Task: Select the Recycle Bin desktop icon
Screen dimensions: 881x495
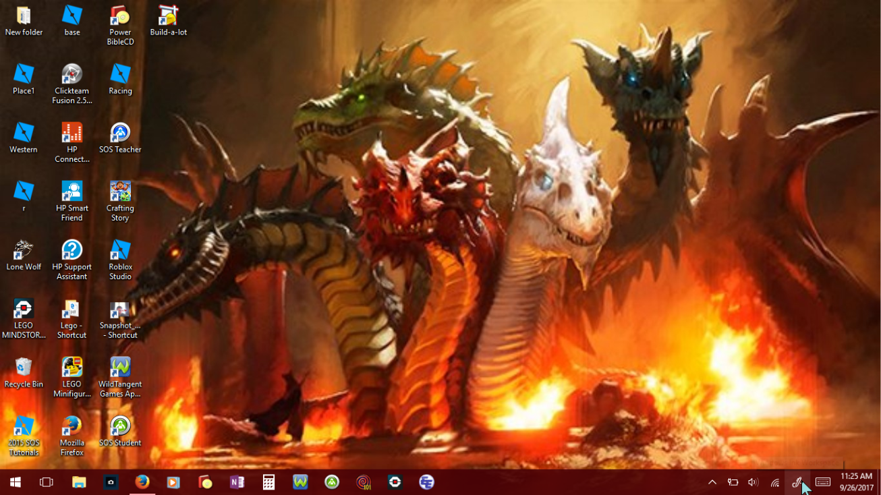Action: (x=24, y=373)
